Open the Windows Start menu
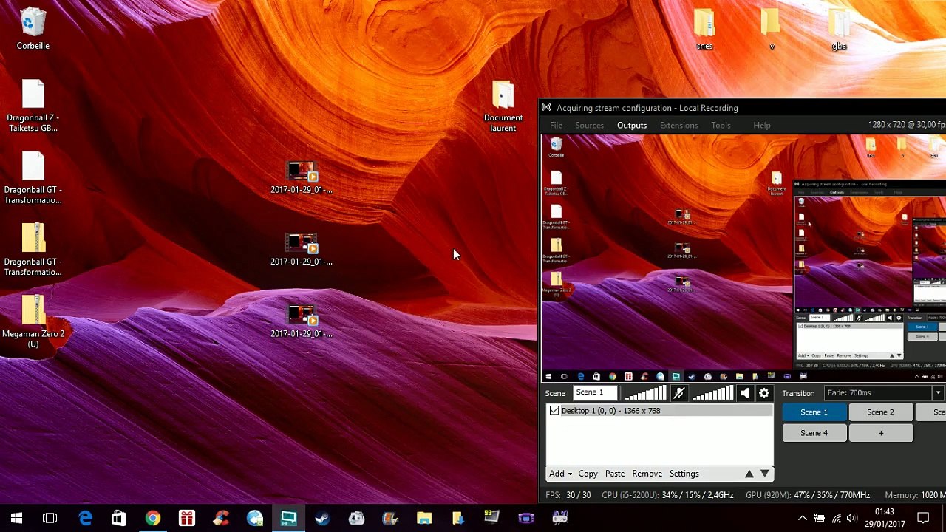Screen dimensions: 946x532 click(x=16, y=518)
